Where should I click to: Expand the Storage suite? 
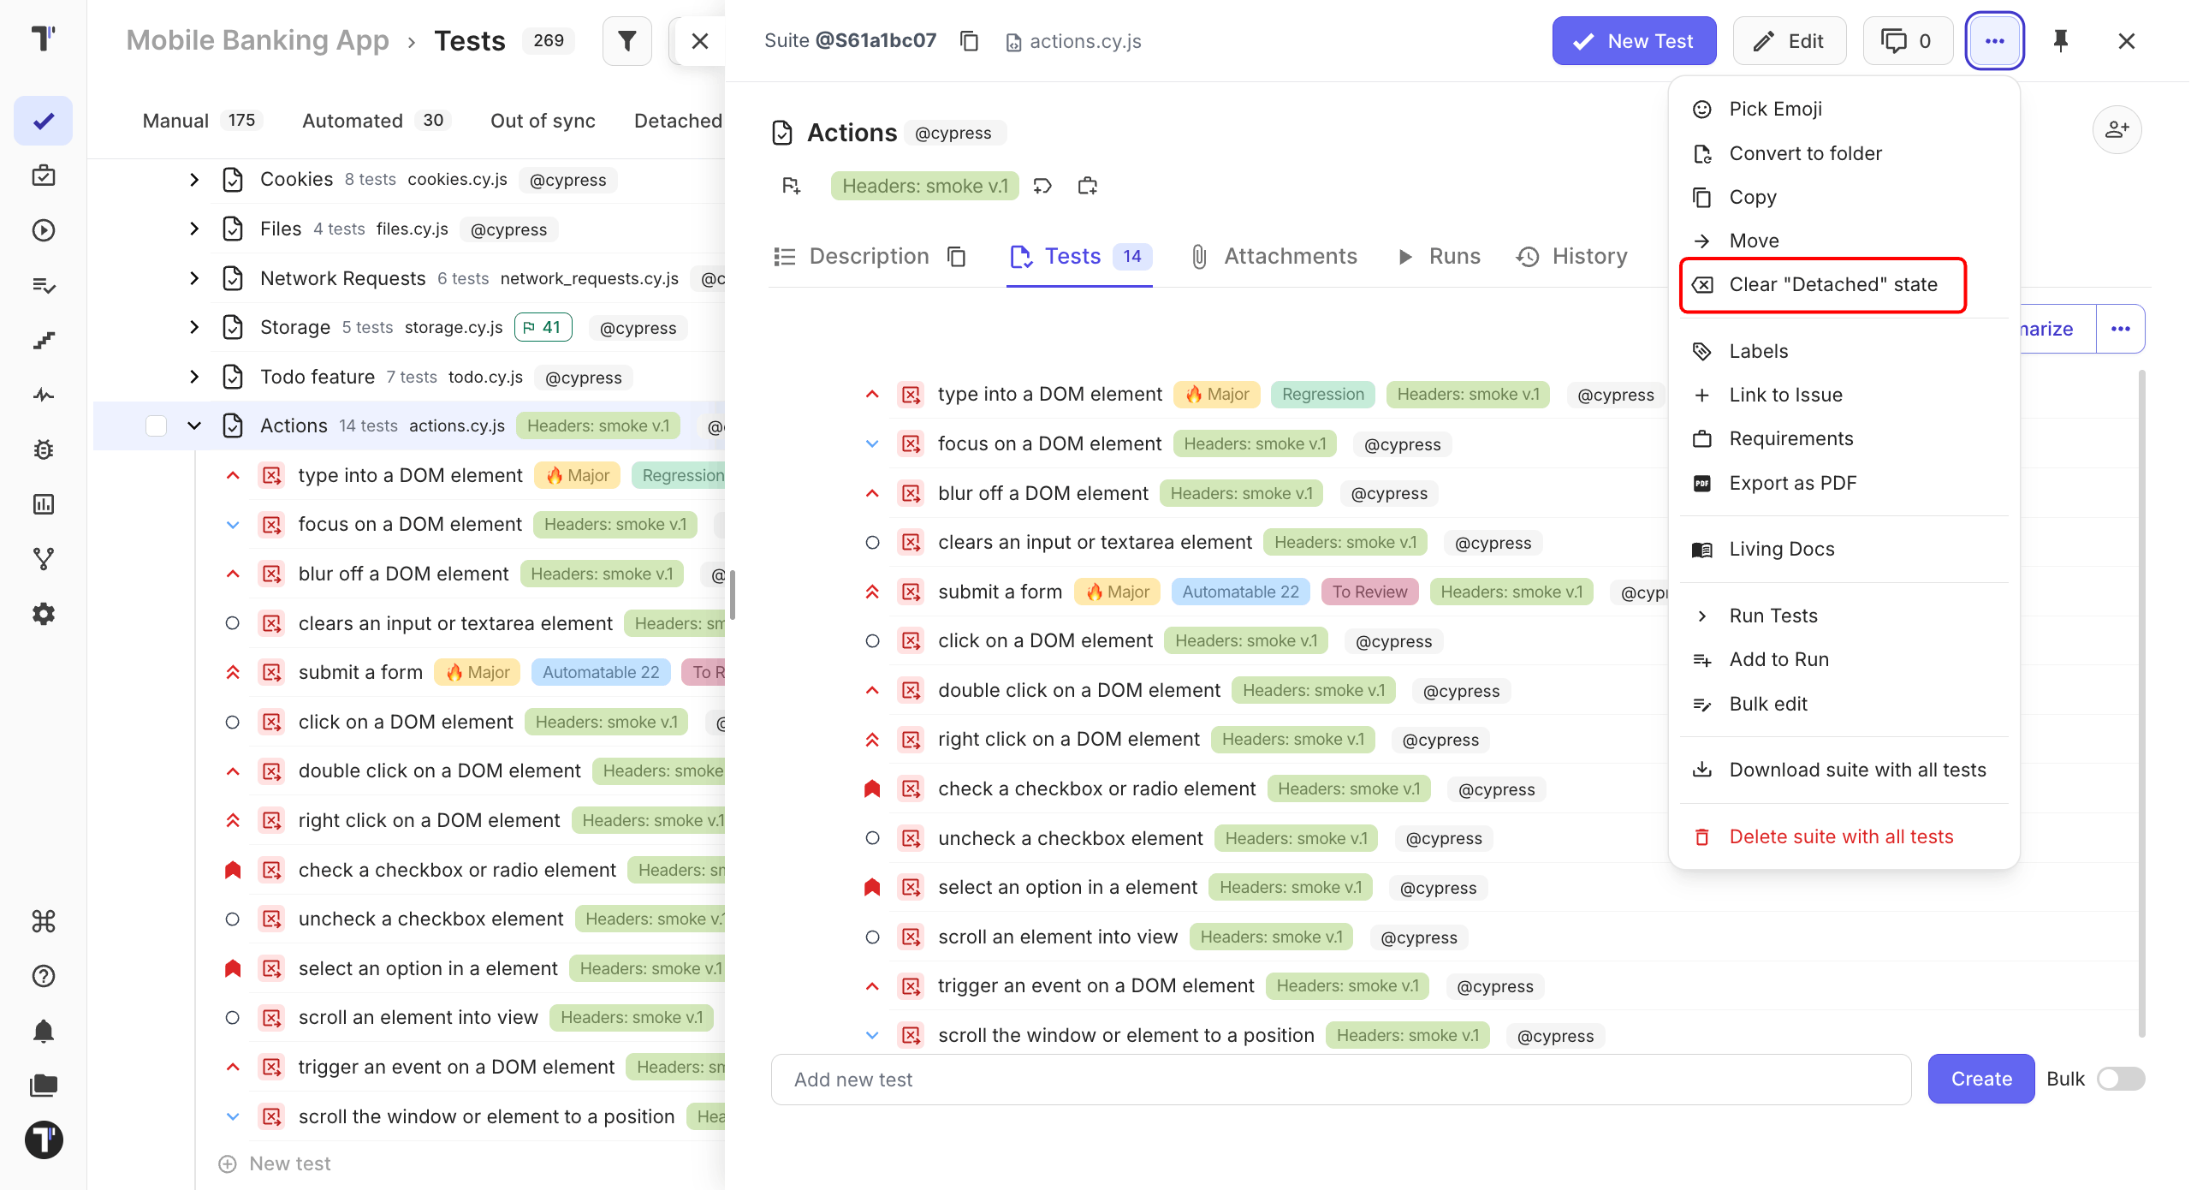(x=193, y=327)
